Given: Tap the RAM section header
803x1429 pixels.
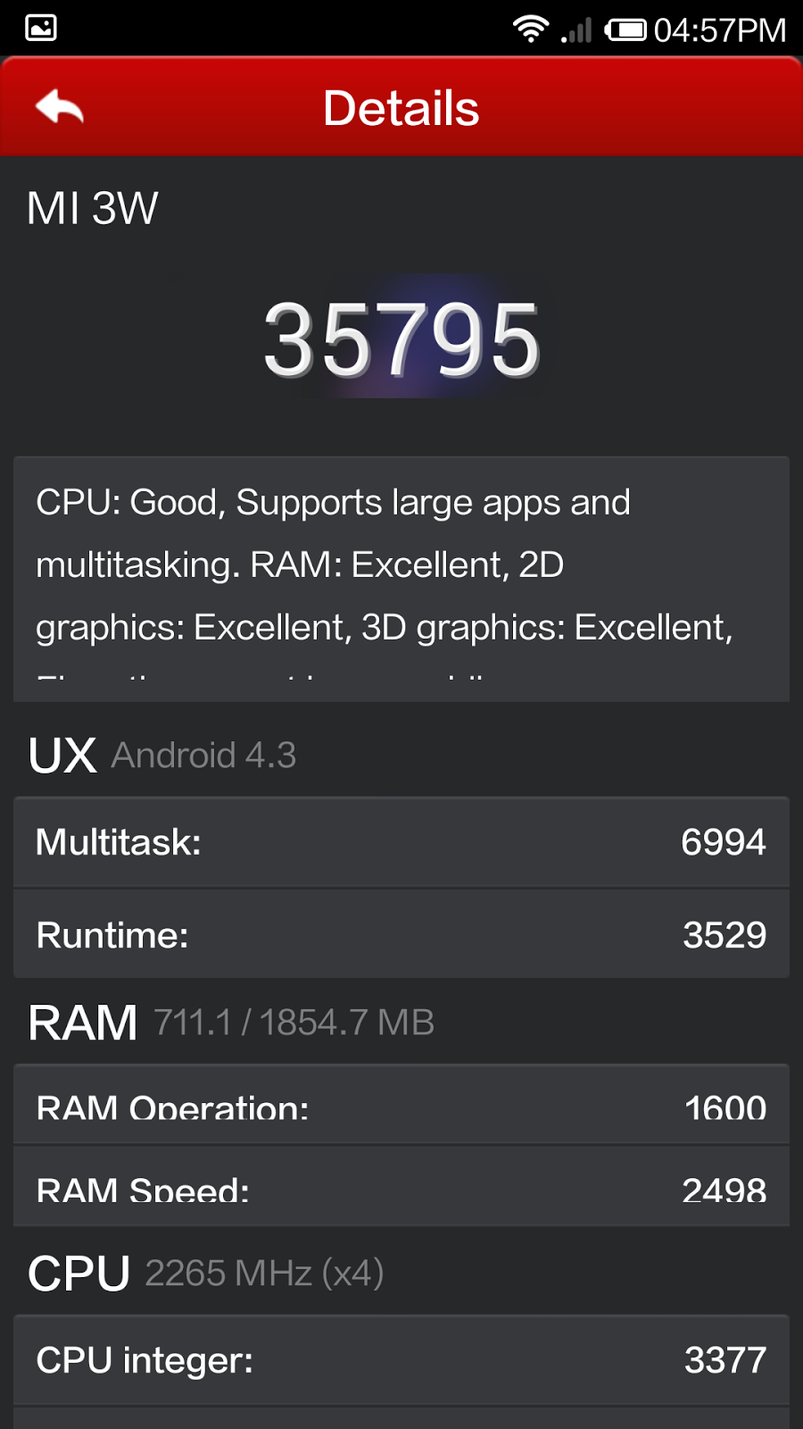Looking at the screenshot, I should 83,1023.
